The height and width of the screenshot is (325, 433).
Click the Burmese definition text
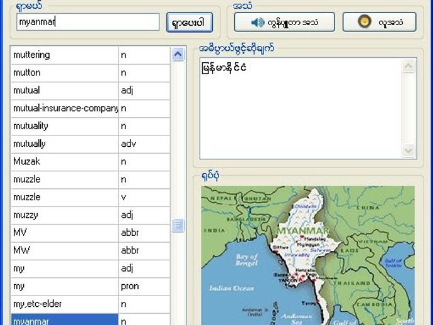pos(224,68)
